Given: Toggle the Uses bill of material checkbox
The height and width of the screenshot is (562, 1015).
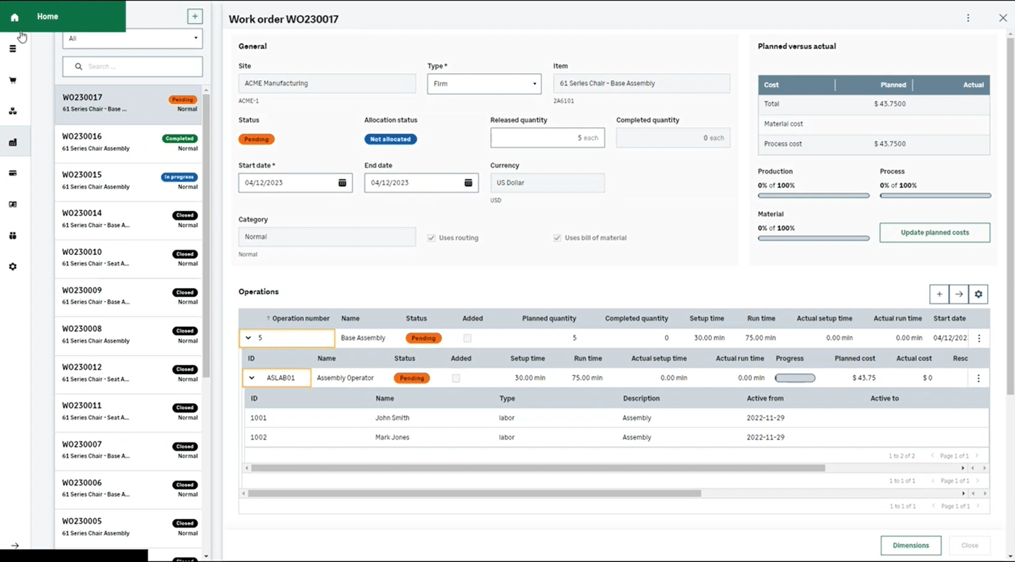Looking at the screenshot, I should coord(557,238).
